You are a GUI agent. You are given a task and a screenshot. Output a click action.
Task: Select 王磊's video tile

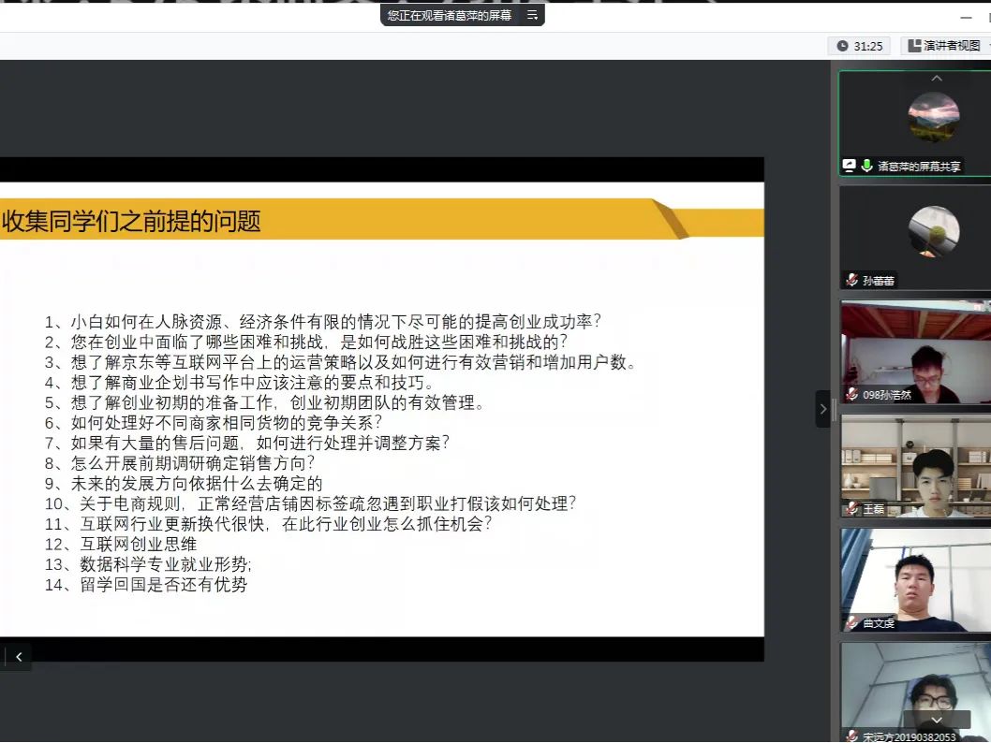pyautogui.click(x=916, y=465)
